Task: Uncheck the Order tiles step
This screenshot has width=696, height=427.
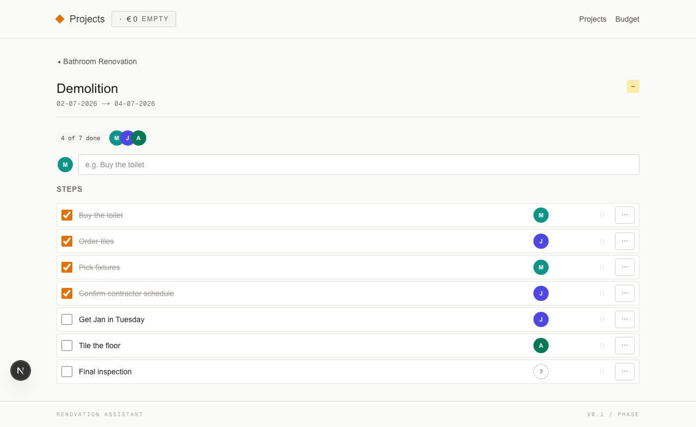Action: (x=67, y=241)
